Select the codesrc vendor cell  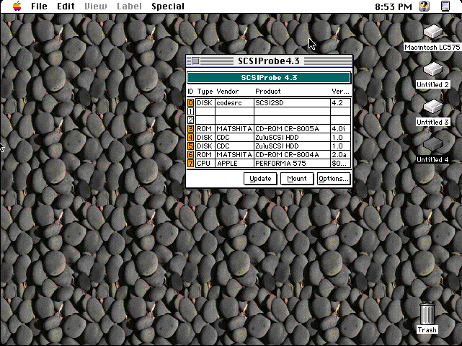(x=234, y=103)
